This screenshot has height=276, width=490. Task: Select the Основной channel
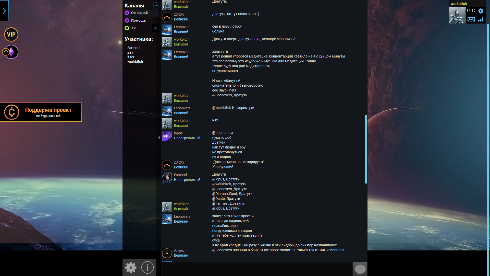point(139,13)
